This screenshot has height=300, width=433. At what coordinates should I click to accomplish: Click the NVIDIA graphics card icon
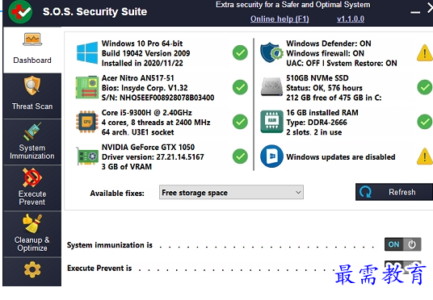pos(87,156)
